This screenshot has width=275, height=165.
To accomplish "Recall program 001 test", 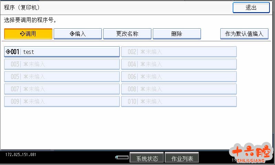I will [x=62, y=52].
